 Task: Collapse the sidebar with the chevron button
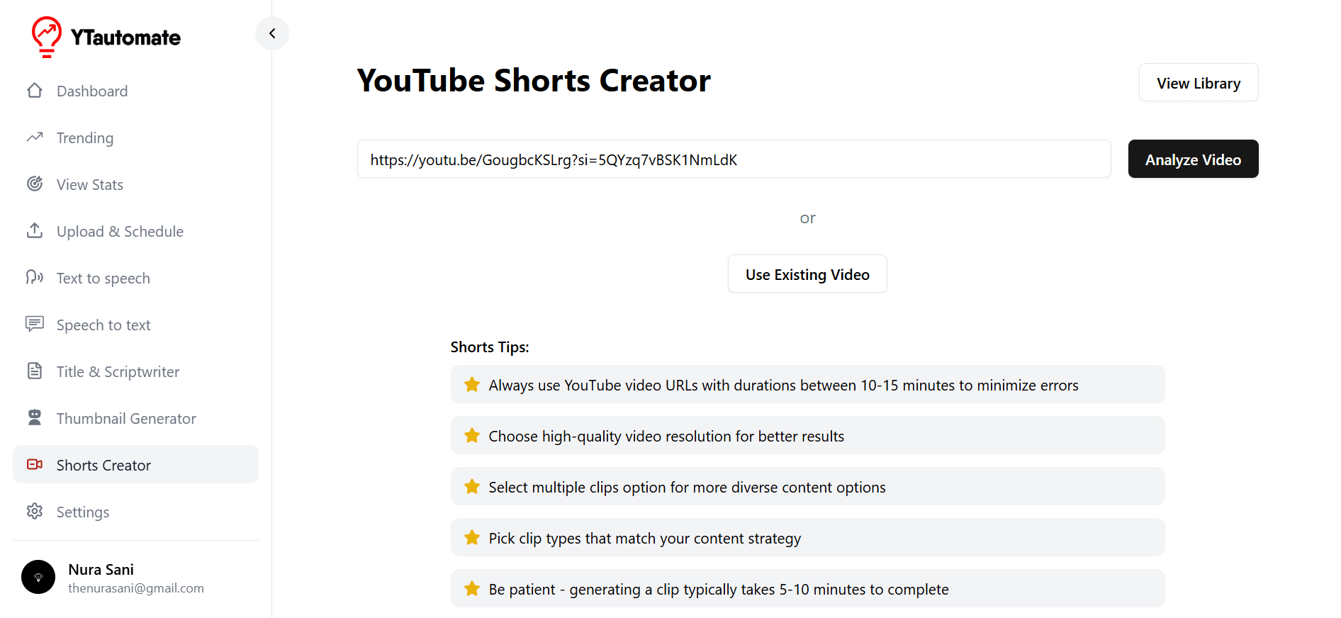click(272, 33)
